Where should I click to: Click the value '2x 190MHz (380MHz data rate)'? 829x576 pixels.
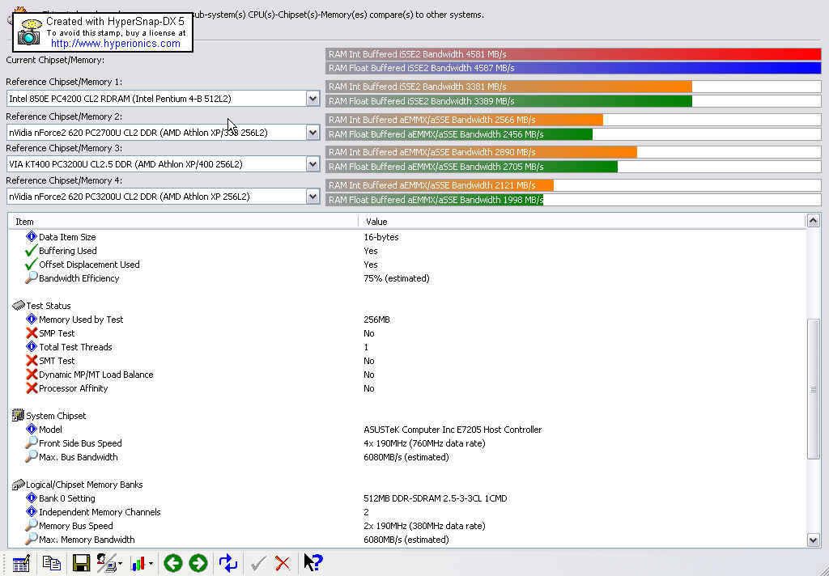click(x=424, y=526)
